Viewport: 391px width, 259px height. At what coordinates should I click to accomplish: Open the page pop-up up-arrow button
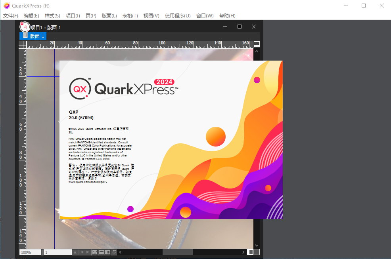click(75, 252)
